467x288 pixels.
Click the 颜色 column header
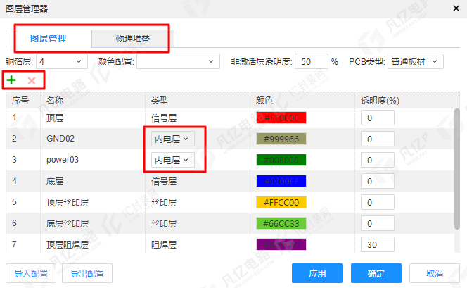point(302,100)
